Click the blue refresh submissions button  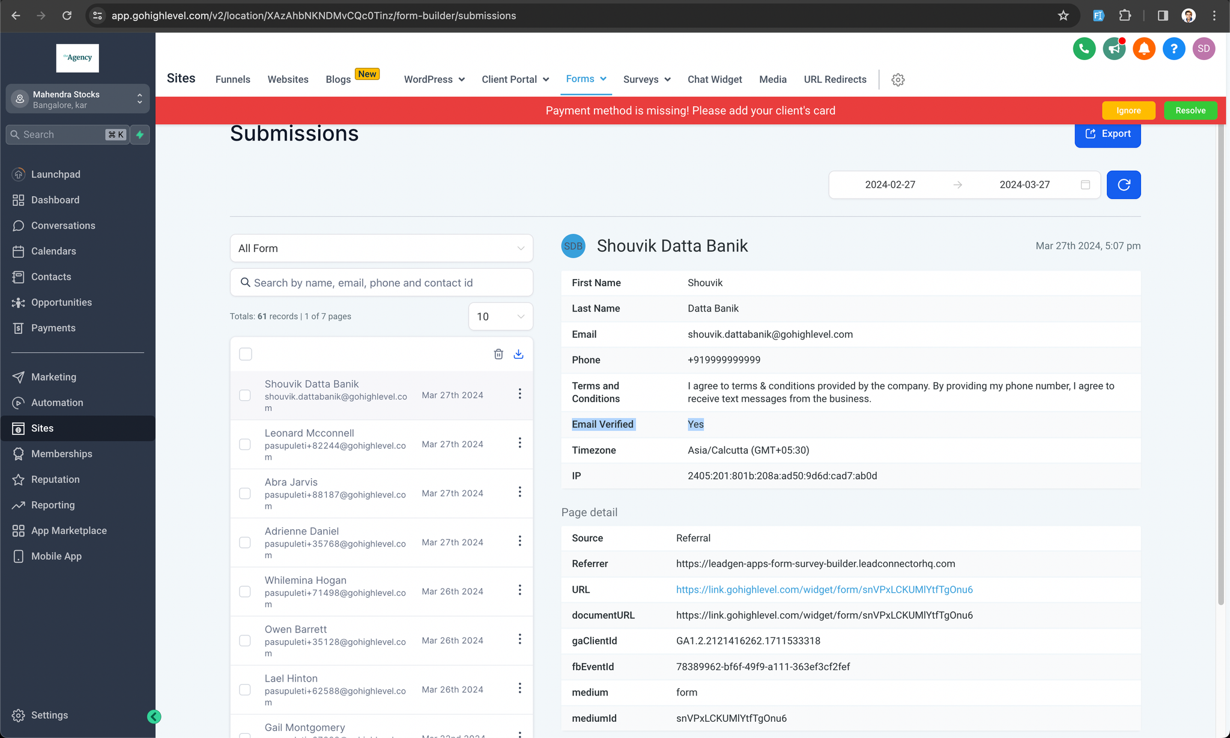1124,185
